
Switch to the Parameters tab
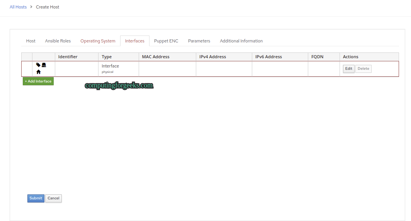[x=199, y=41]
